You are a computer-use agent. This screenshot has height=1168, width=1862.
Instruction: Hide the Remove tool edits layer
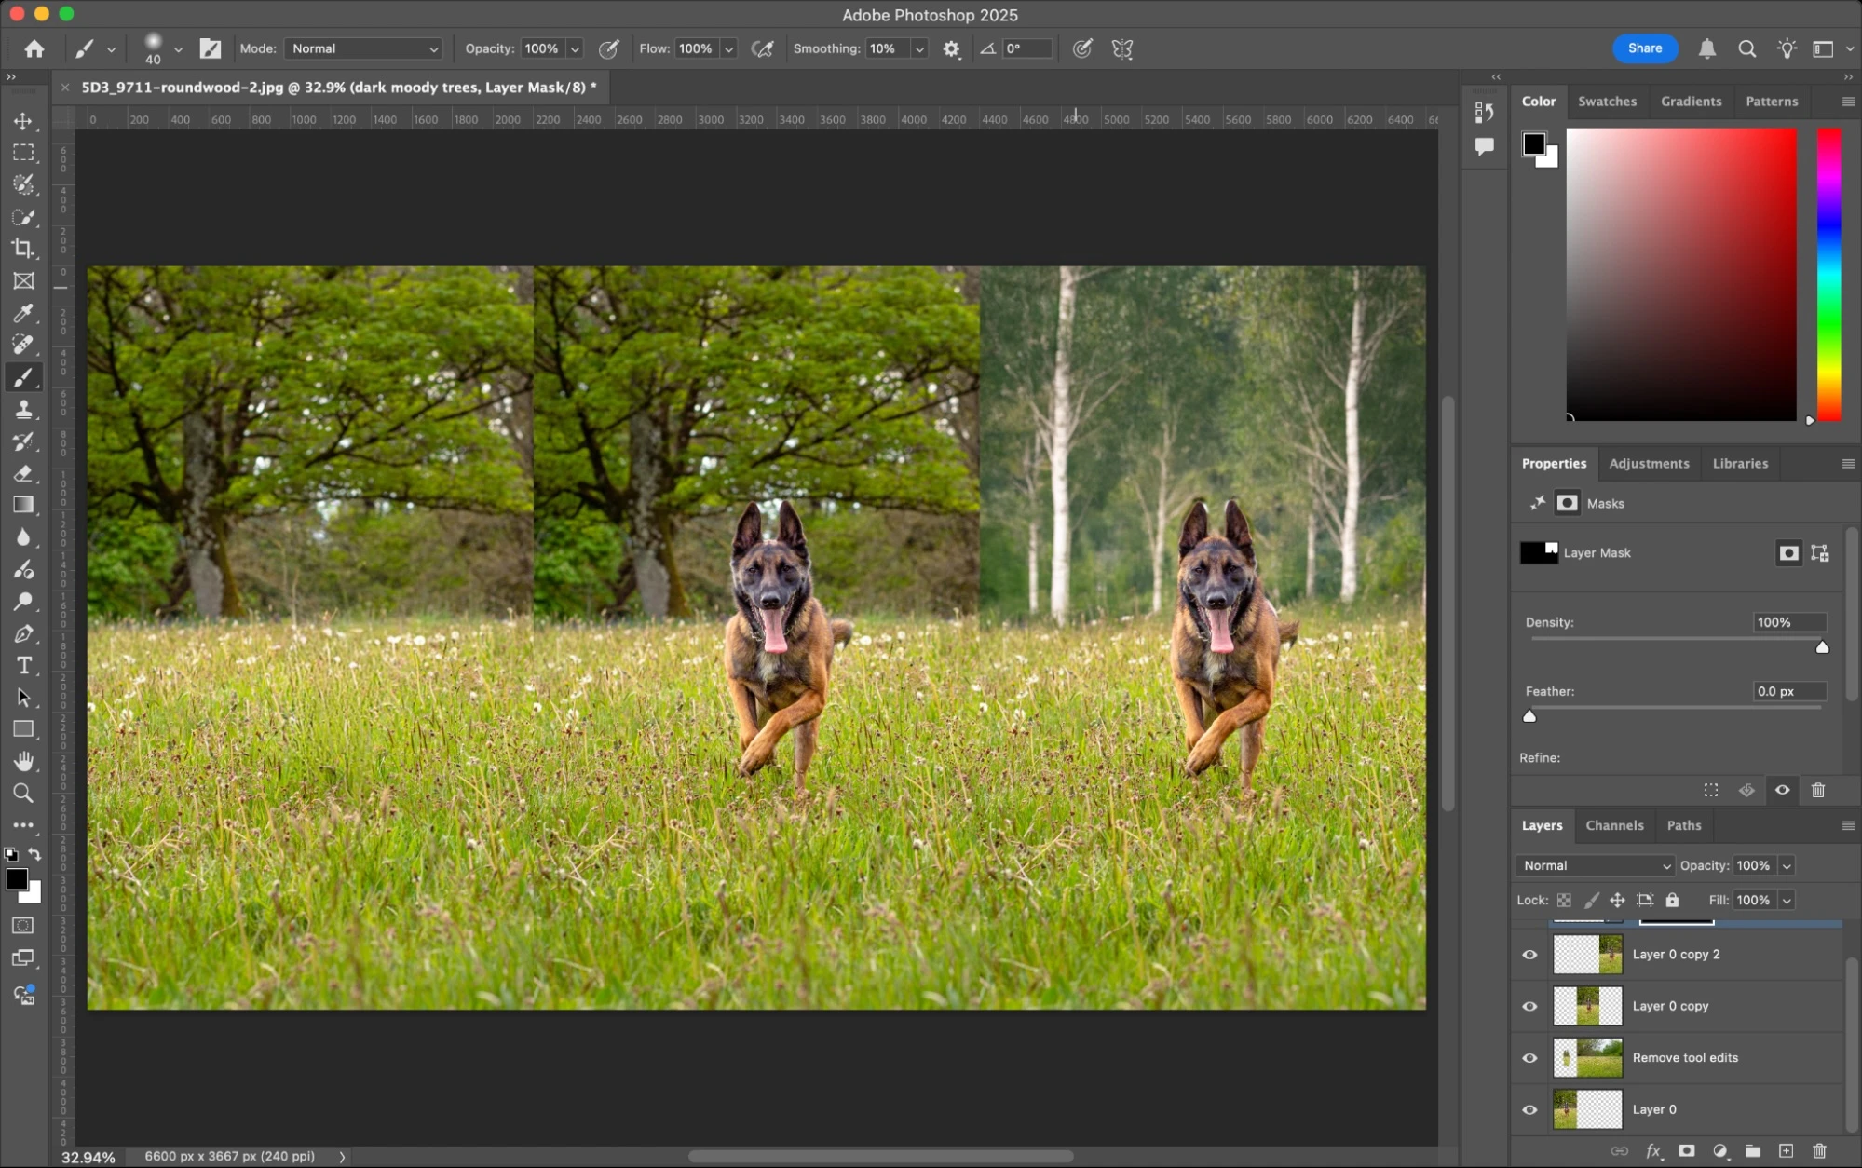pos(1529,1058)
